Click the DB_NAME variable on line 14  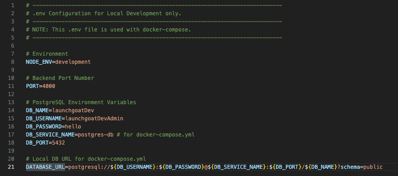37,110
